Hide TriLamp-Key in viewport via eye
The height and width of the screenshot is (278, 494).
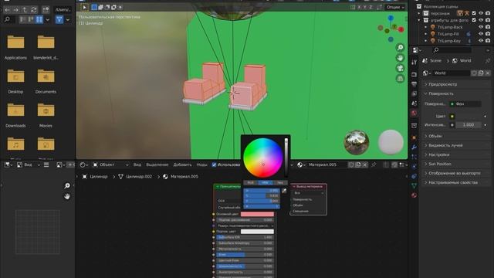tap(481, 41)
